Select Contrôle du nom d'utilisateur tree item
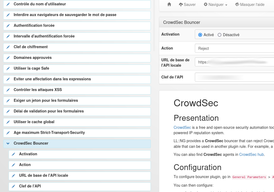The image size is (274, 192). 77,4
